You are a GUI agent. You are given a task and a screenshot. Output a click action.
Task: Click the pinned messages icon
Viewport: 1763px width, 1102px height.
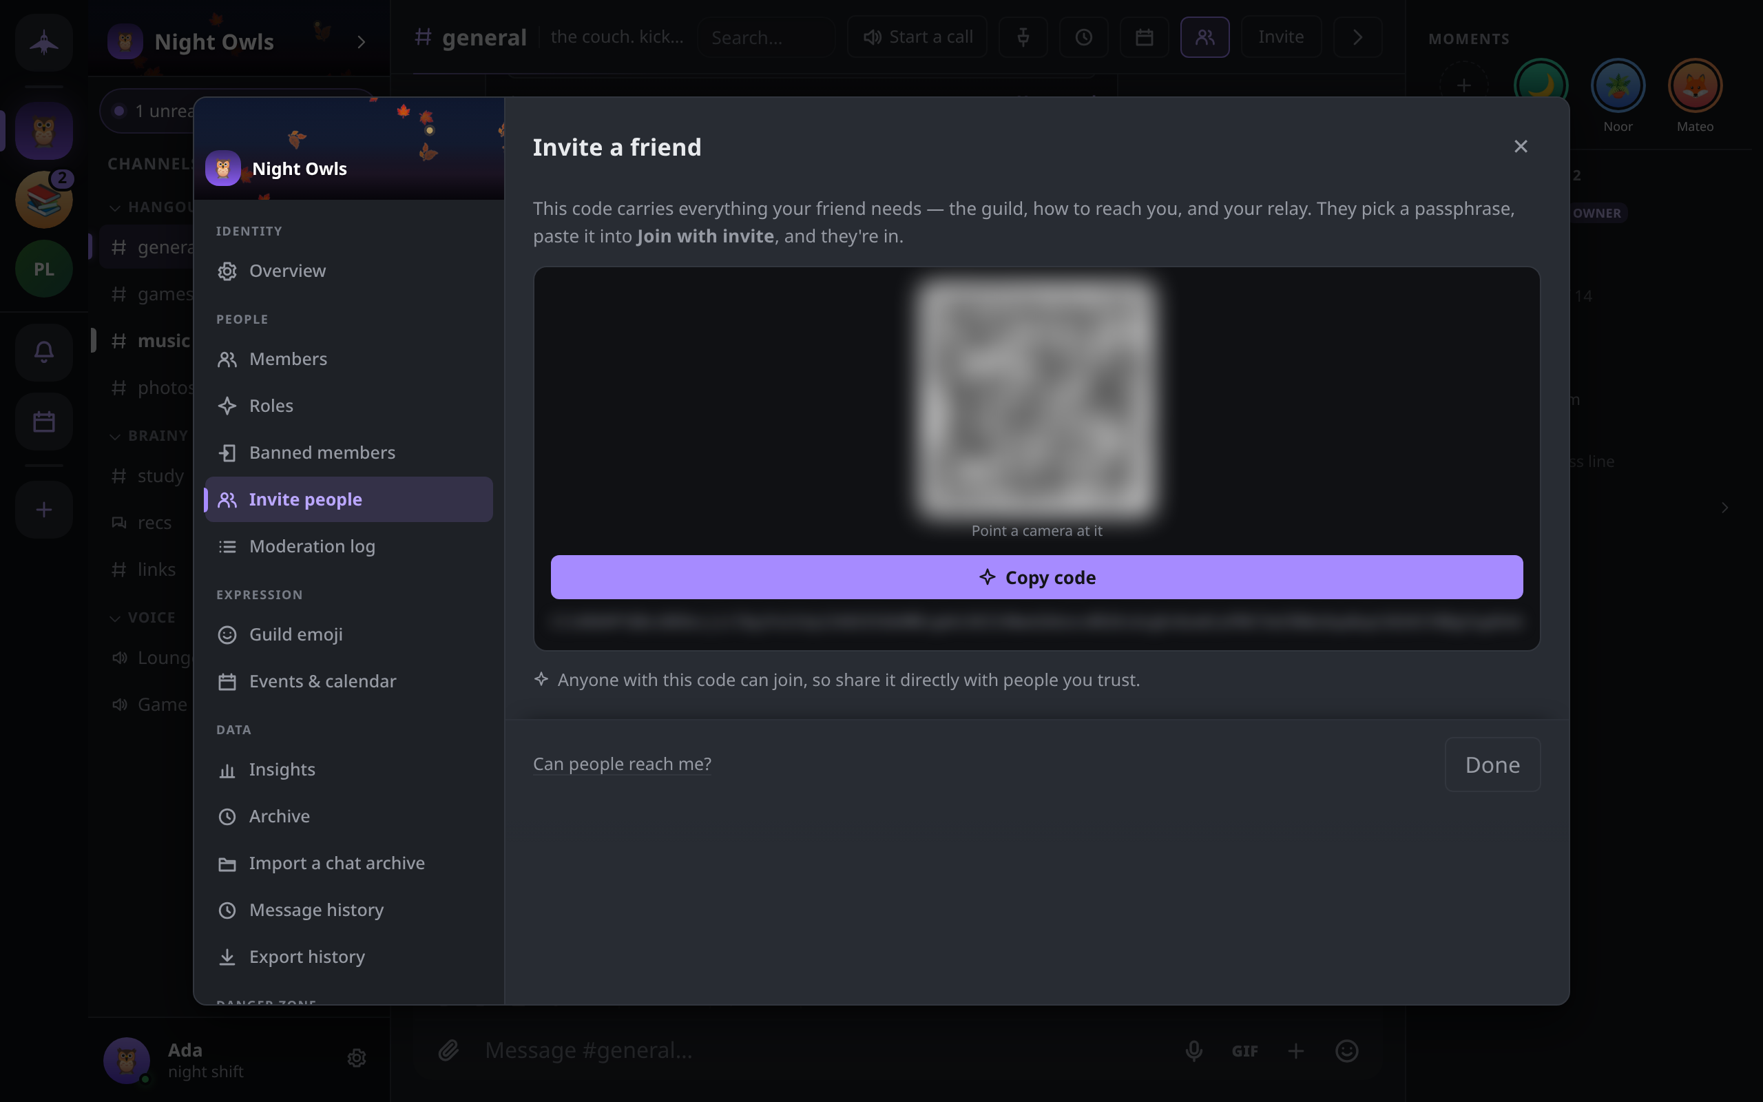click(x=1023, y=37)
